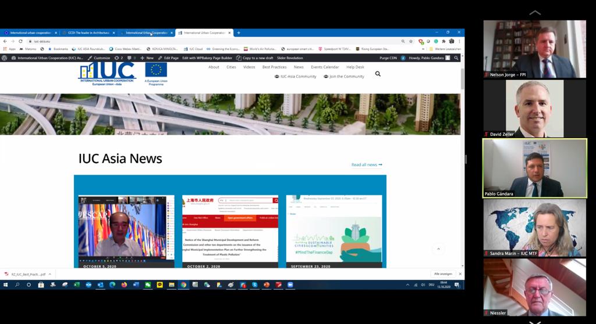Click the Join the Community link

pyautogui.click(x=344, y=77)
